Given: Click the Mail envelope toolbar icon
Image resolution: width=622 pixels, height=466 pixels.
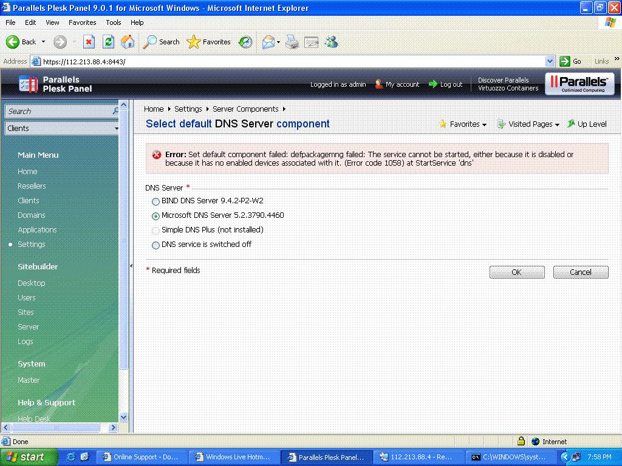Looking at the screenshot, I should pos(268,42).
